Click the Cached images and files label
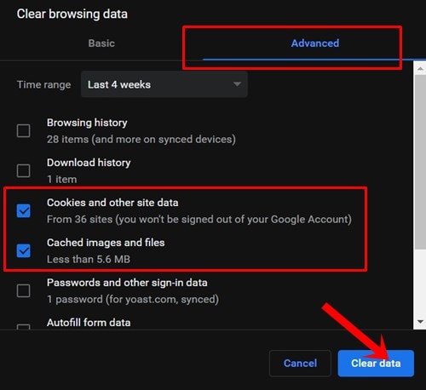The height and width of the screenshot is (390, 426). pos(106,243)
